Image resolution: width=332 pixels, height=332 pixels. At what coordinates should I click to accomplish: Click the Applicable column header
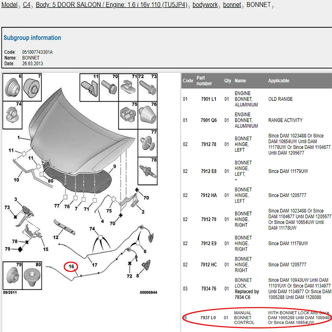coord(279,81)
